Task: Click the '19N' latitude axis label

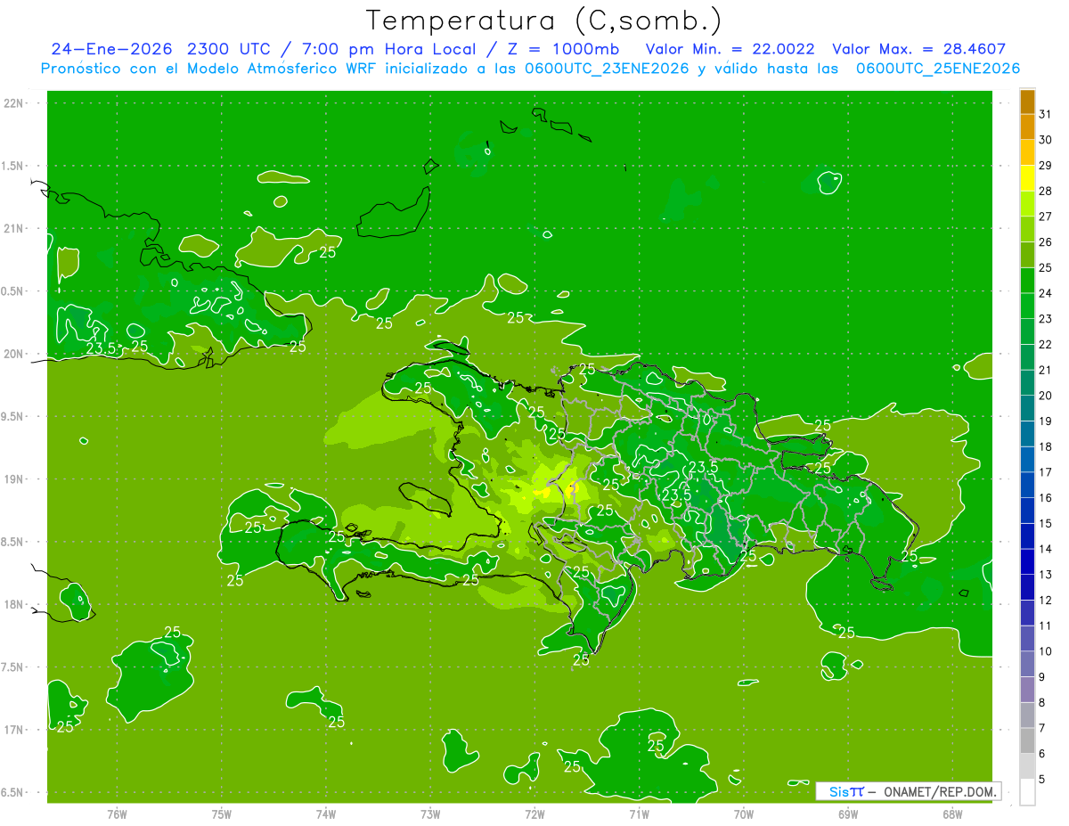Action: click(x=14, y=479)
